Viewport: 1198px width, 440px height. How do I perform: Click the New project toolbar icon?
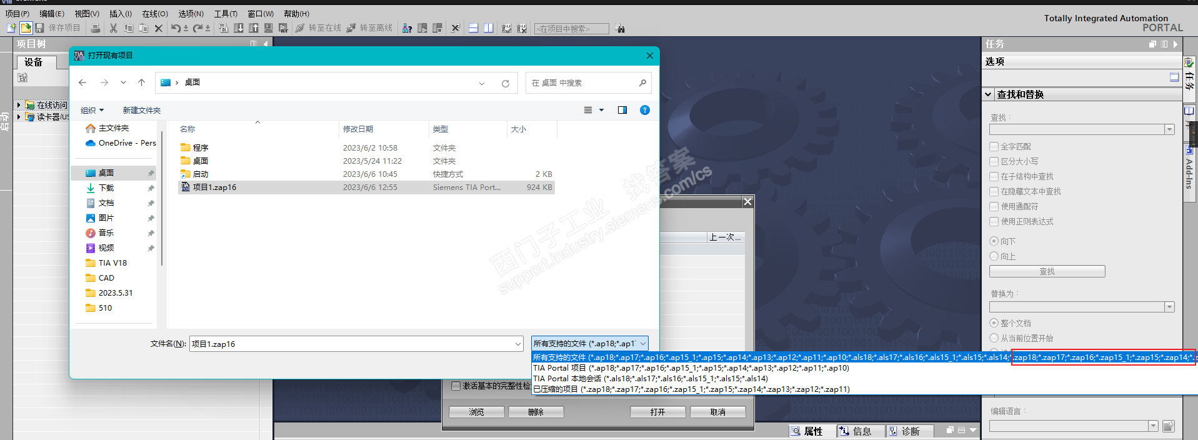(x=12, y=28)
